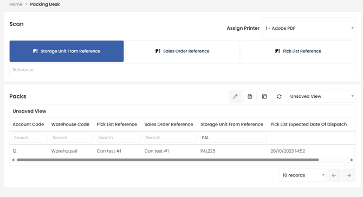Open the Assign Printer dropdown

pyautogui.click(x=309, y=28)
